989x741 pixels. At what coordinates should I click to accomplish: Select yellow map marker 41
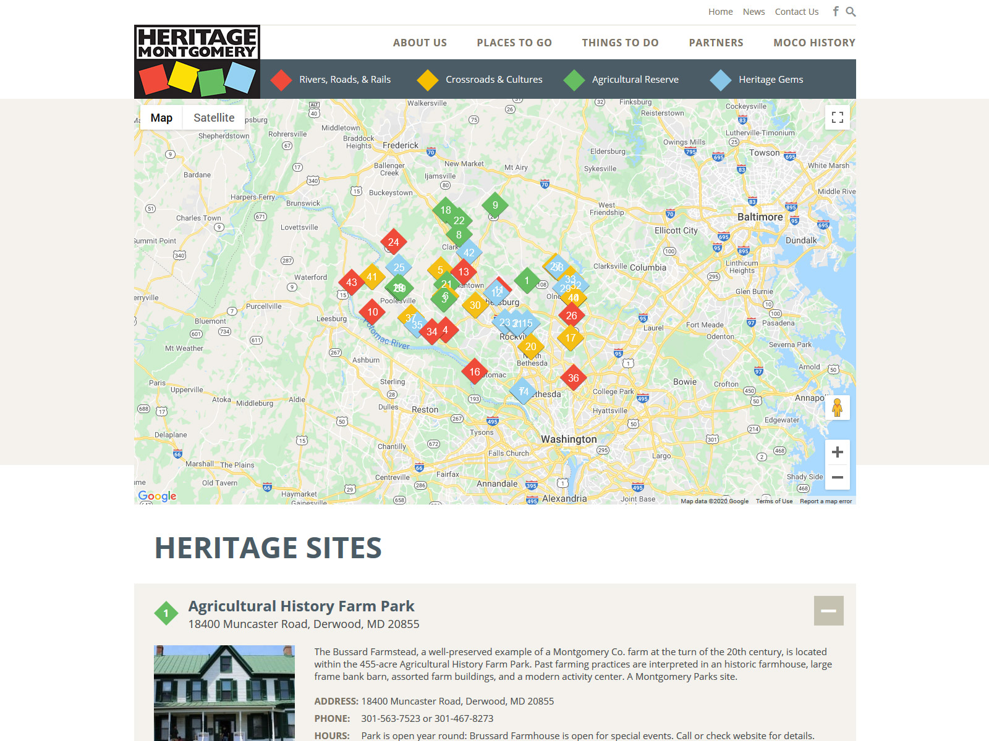372,277
